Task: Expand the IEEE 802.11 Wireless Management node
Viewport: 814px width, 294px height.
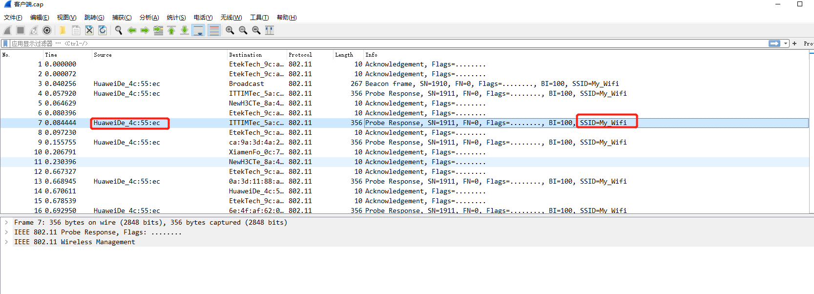Action: pos(6,242)
